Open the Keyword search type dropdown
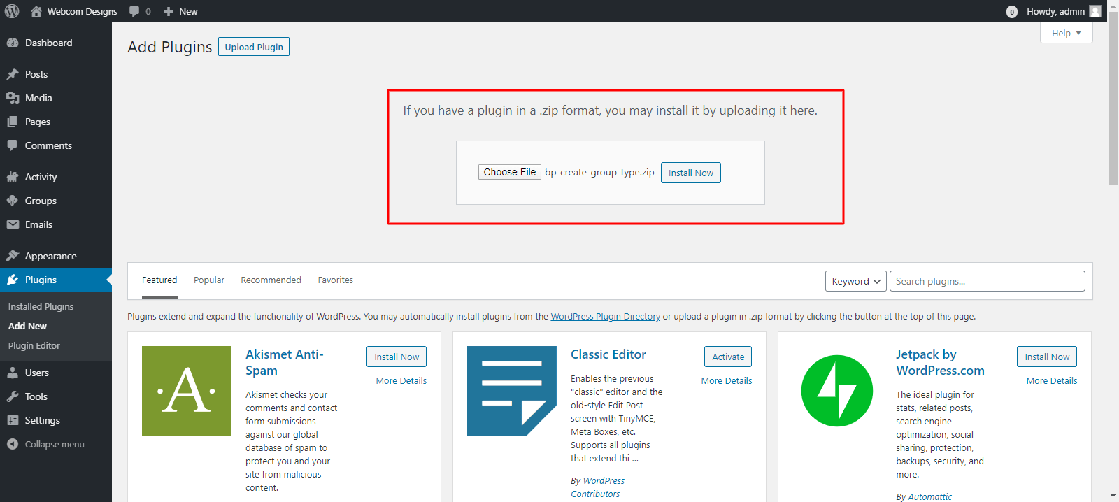The width and height of the screenshot is (1119, 502). click(856, 281)
